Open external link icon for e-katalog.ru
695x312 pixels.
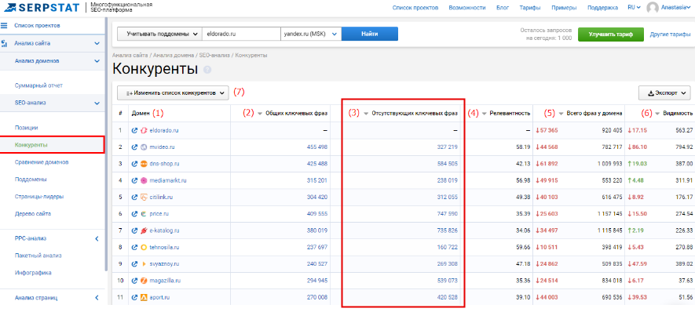point(135,230)
